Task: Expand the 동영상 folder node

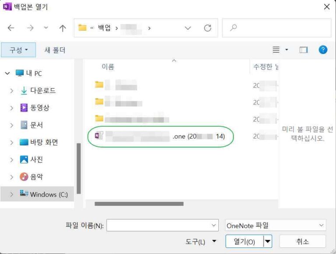Action: tap(11, 108)
